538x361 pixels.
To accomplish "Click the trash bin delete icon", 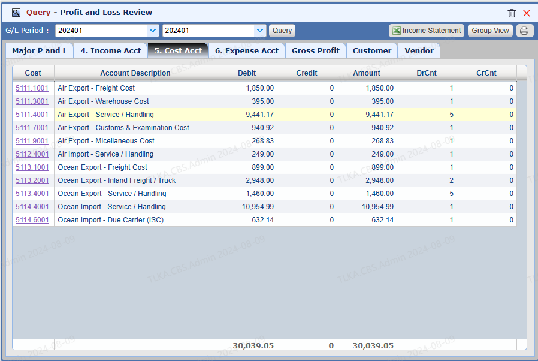I will pos(512,13).
